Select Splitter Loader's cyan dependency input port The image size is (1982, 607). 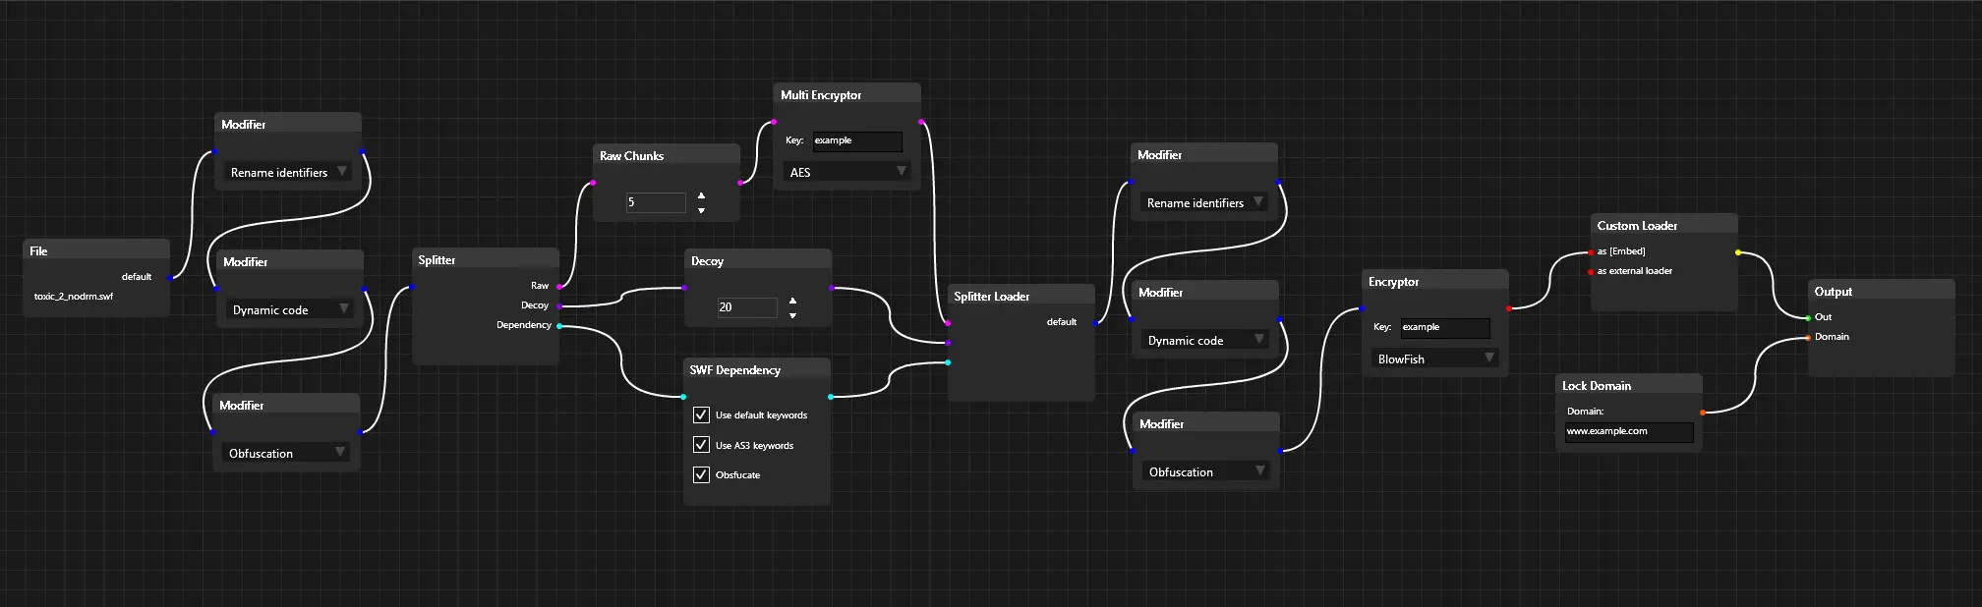(948, 362)
